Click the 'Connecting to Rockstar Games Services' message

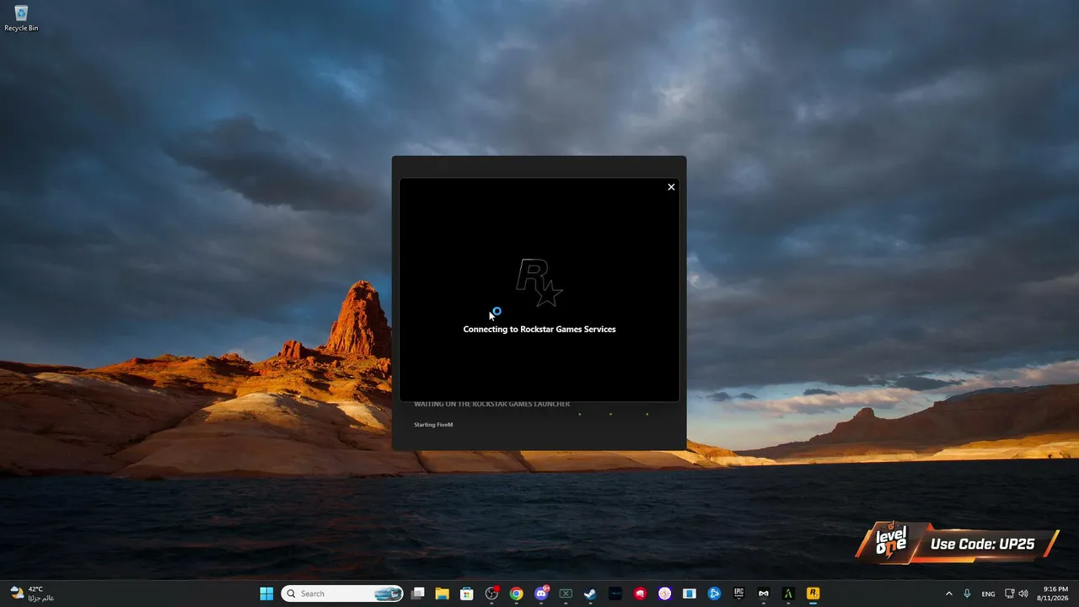pos(539,329)
